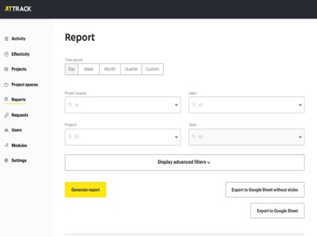Select the Week time period option
The image size is (317, 237).
click(x=88, y=69)
